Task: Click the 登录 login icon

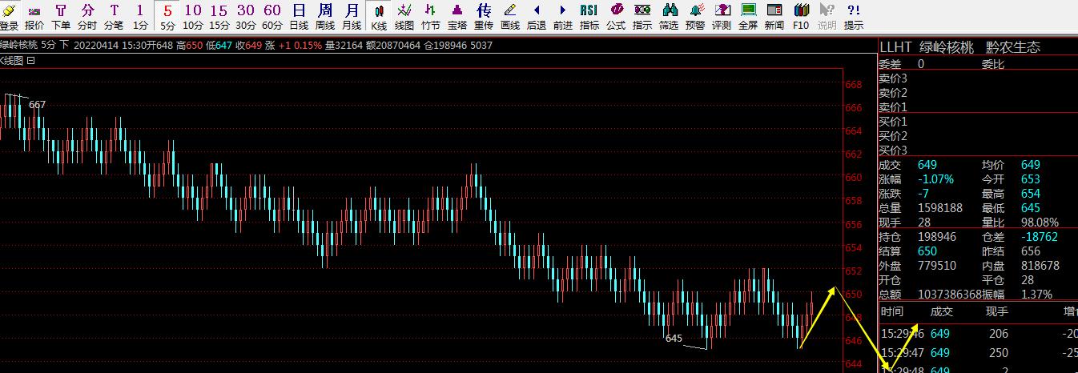Action: tap(9, 16)
